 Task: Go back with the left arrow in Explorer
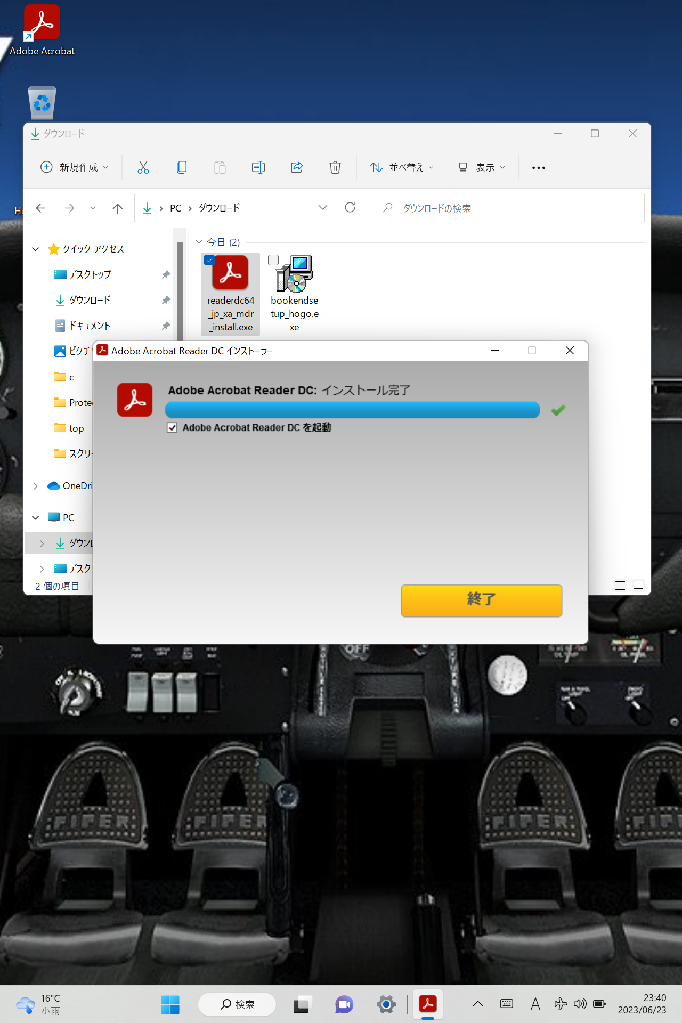(x=41, y=208)
